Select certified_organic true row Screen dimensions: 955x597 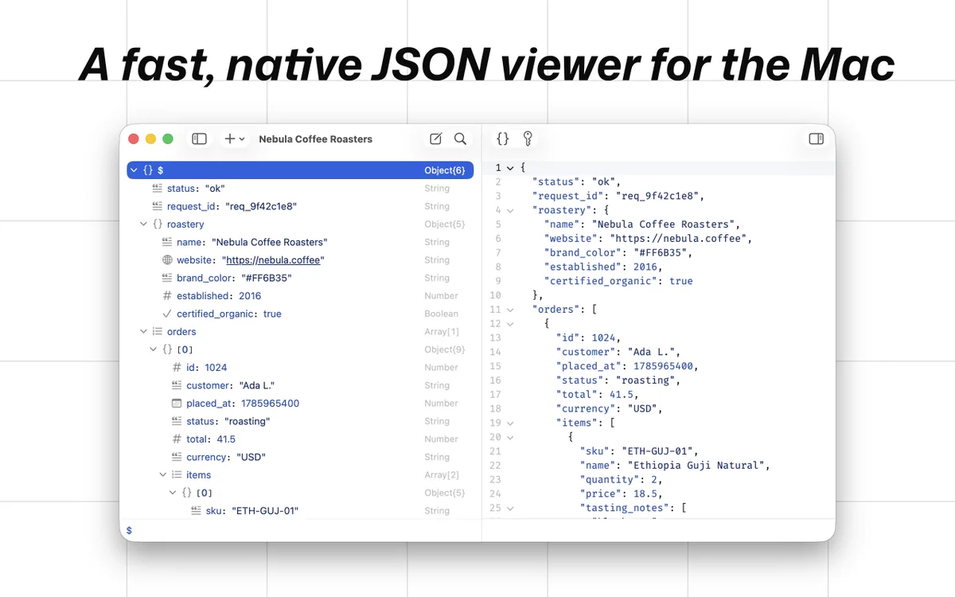click(x=300, y=314)
